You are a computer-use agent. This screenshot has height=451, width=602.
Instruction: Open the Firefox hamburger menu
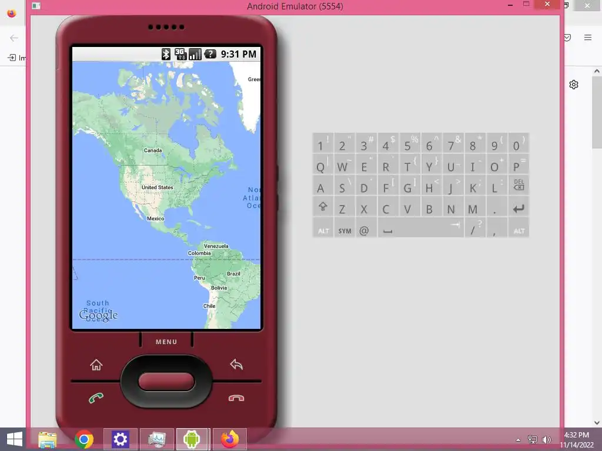(588, 38)
